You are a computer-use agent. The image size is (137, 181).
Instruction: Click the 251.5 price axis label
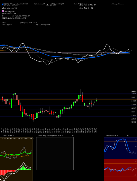click(133, 97)
